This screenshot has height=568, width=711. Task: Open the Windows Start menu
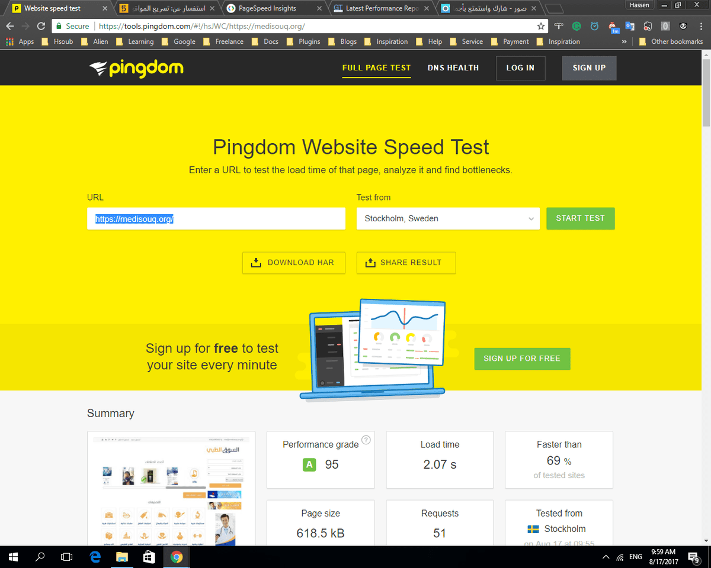coord(13,557)
